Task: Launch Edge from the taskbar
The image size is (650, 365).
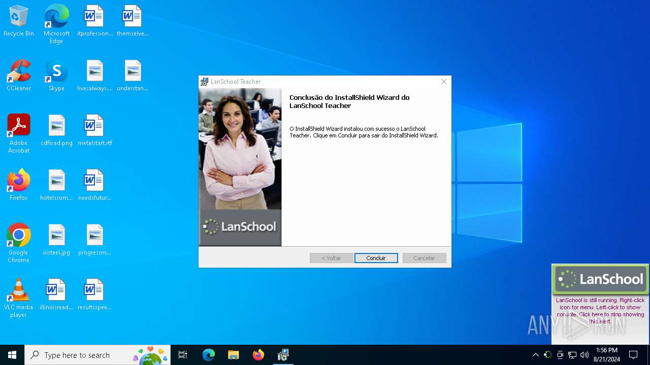Action: [209, 355]
